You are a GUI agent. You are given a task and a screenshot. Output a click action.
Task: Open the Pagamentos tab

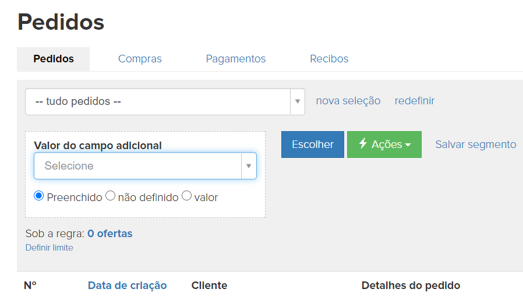[x=236, y=59]
